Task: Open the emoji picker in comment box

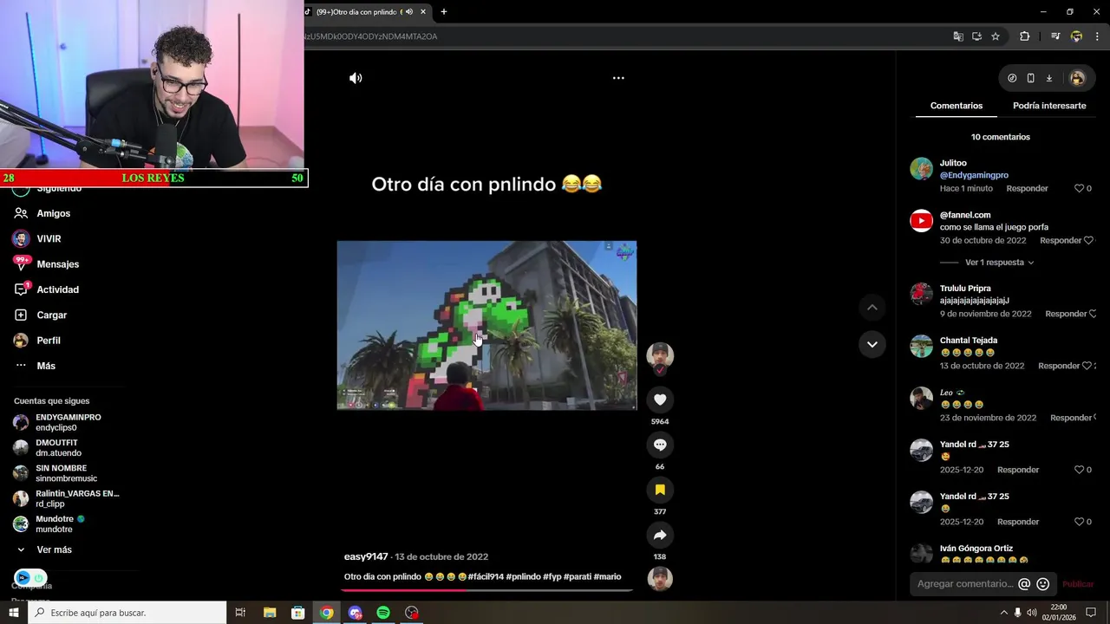Action: point(1043,584)
